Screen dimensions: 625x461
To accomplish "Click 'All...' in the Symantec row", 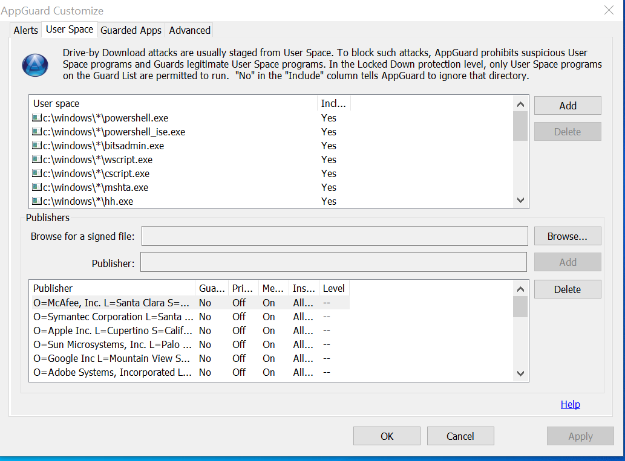I will [303, 317].
